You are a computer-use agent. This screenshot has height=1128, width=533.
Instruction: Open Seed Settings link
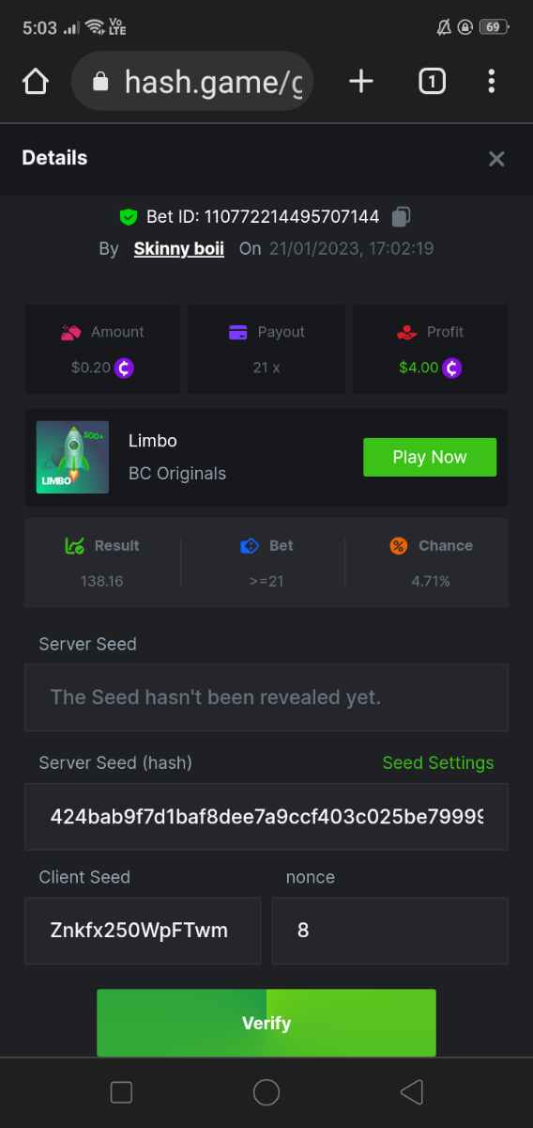[438, 762]
